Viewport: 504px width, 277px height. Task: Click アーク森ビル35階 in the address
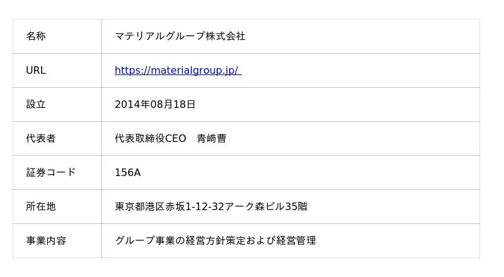click(x=266, y=207)
